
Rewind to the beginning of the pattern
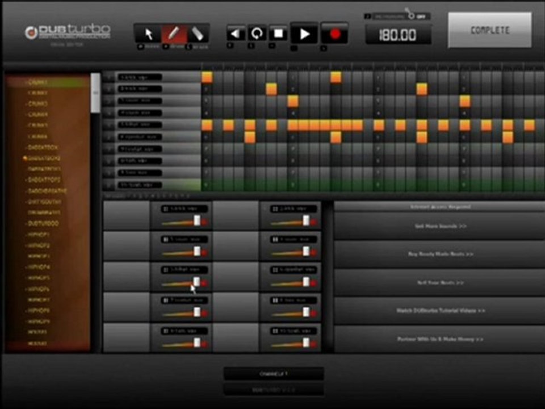[236, 34]
